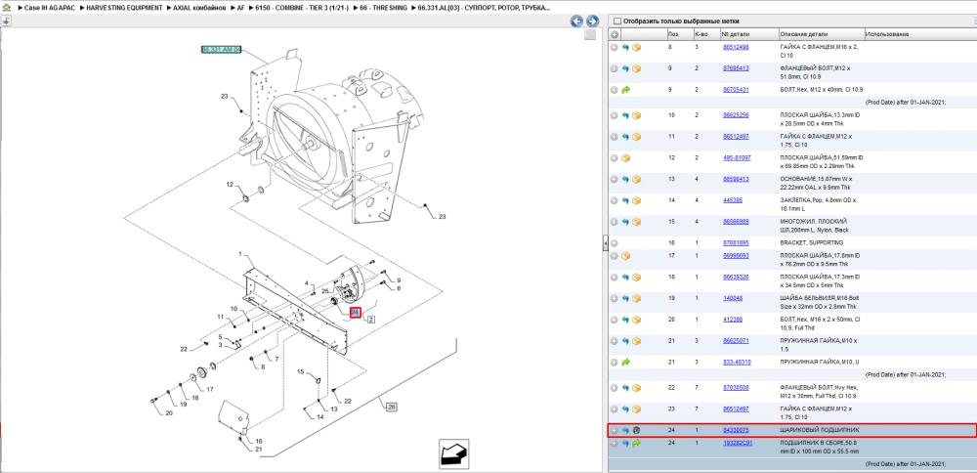The image size is (977, 473).
Task: Click the blue arrow icon for position 23 row
Action: 625,409
